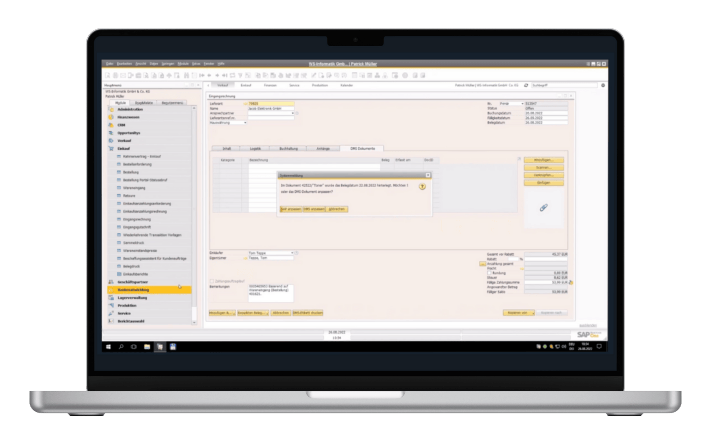
Task: Toggle the Rundung checkbox
Action: point(489,273)
